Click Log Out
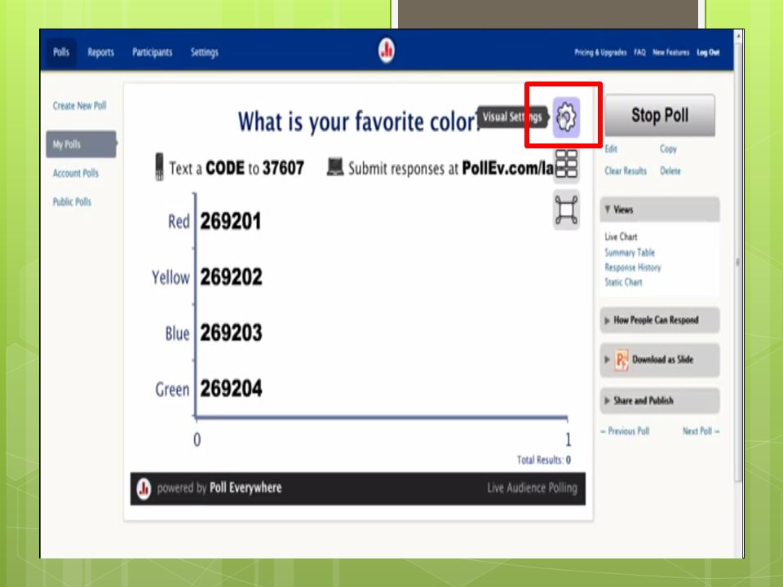This screenshot has height=587, width=783. click(708, 52)
